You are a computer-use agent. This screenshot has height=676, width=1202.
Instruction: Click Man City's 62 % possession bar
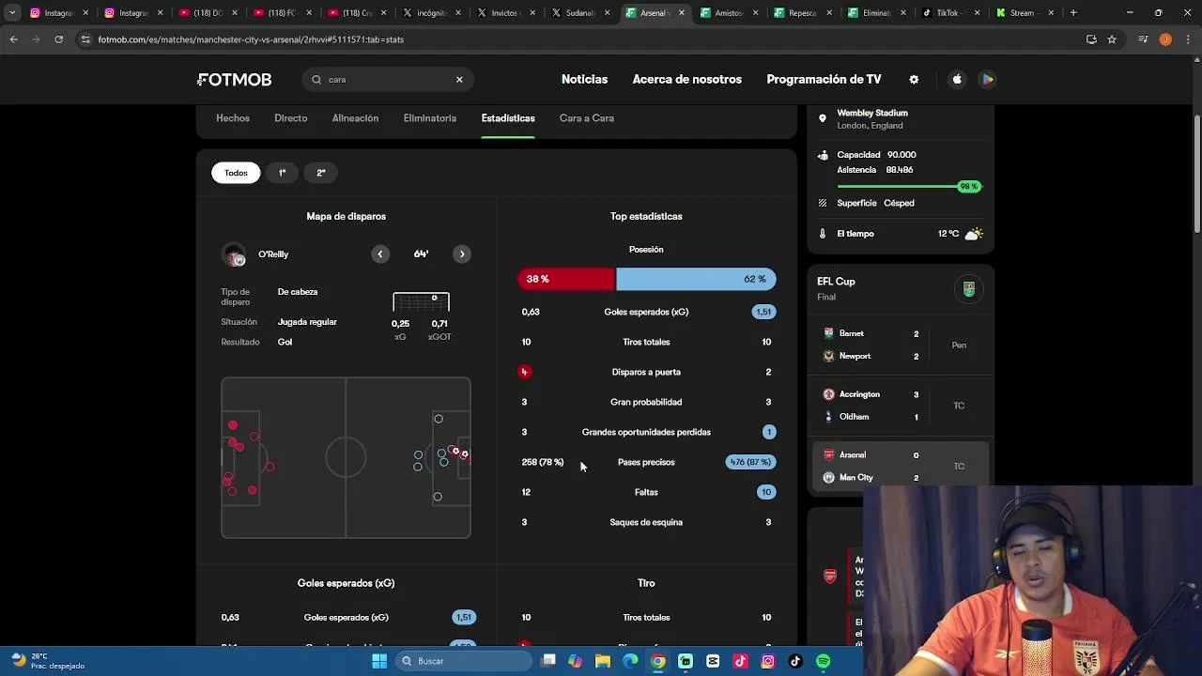tap(696, 279)
